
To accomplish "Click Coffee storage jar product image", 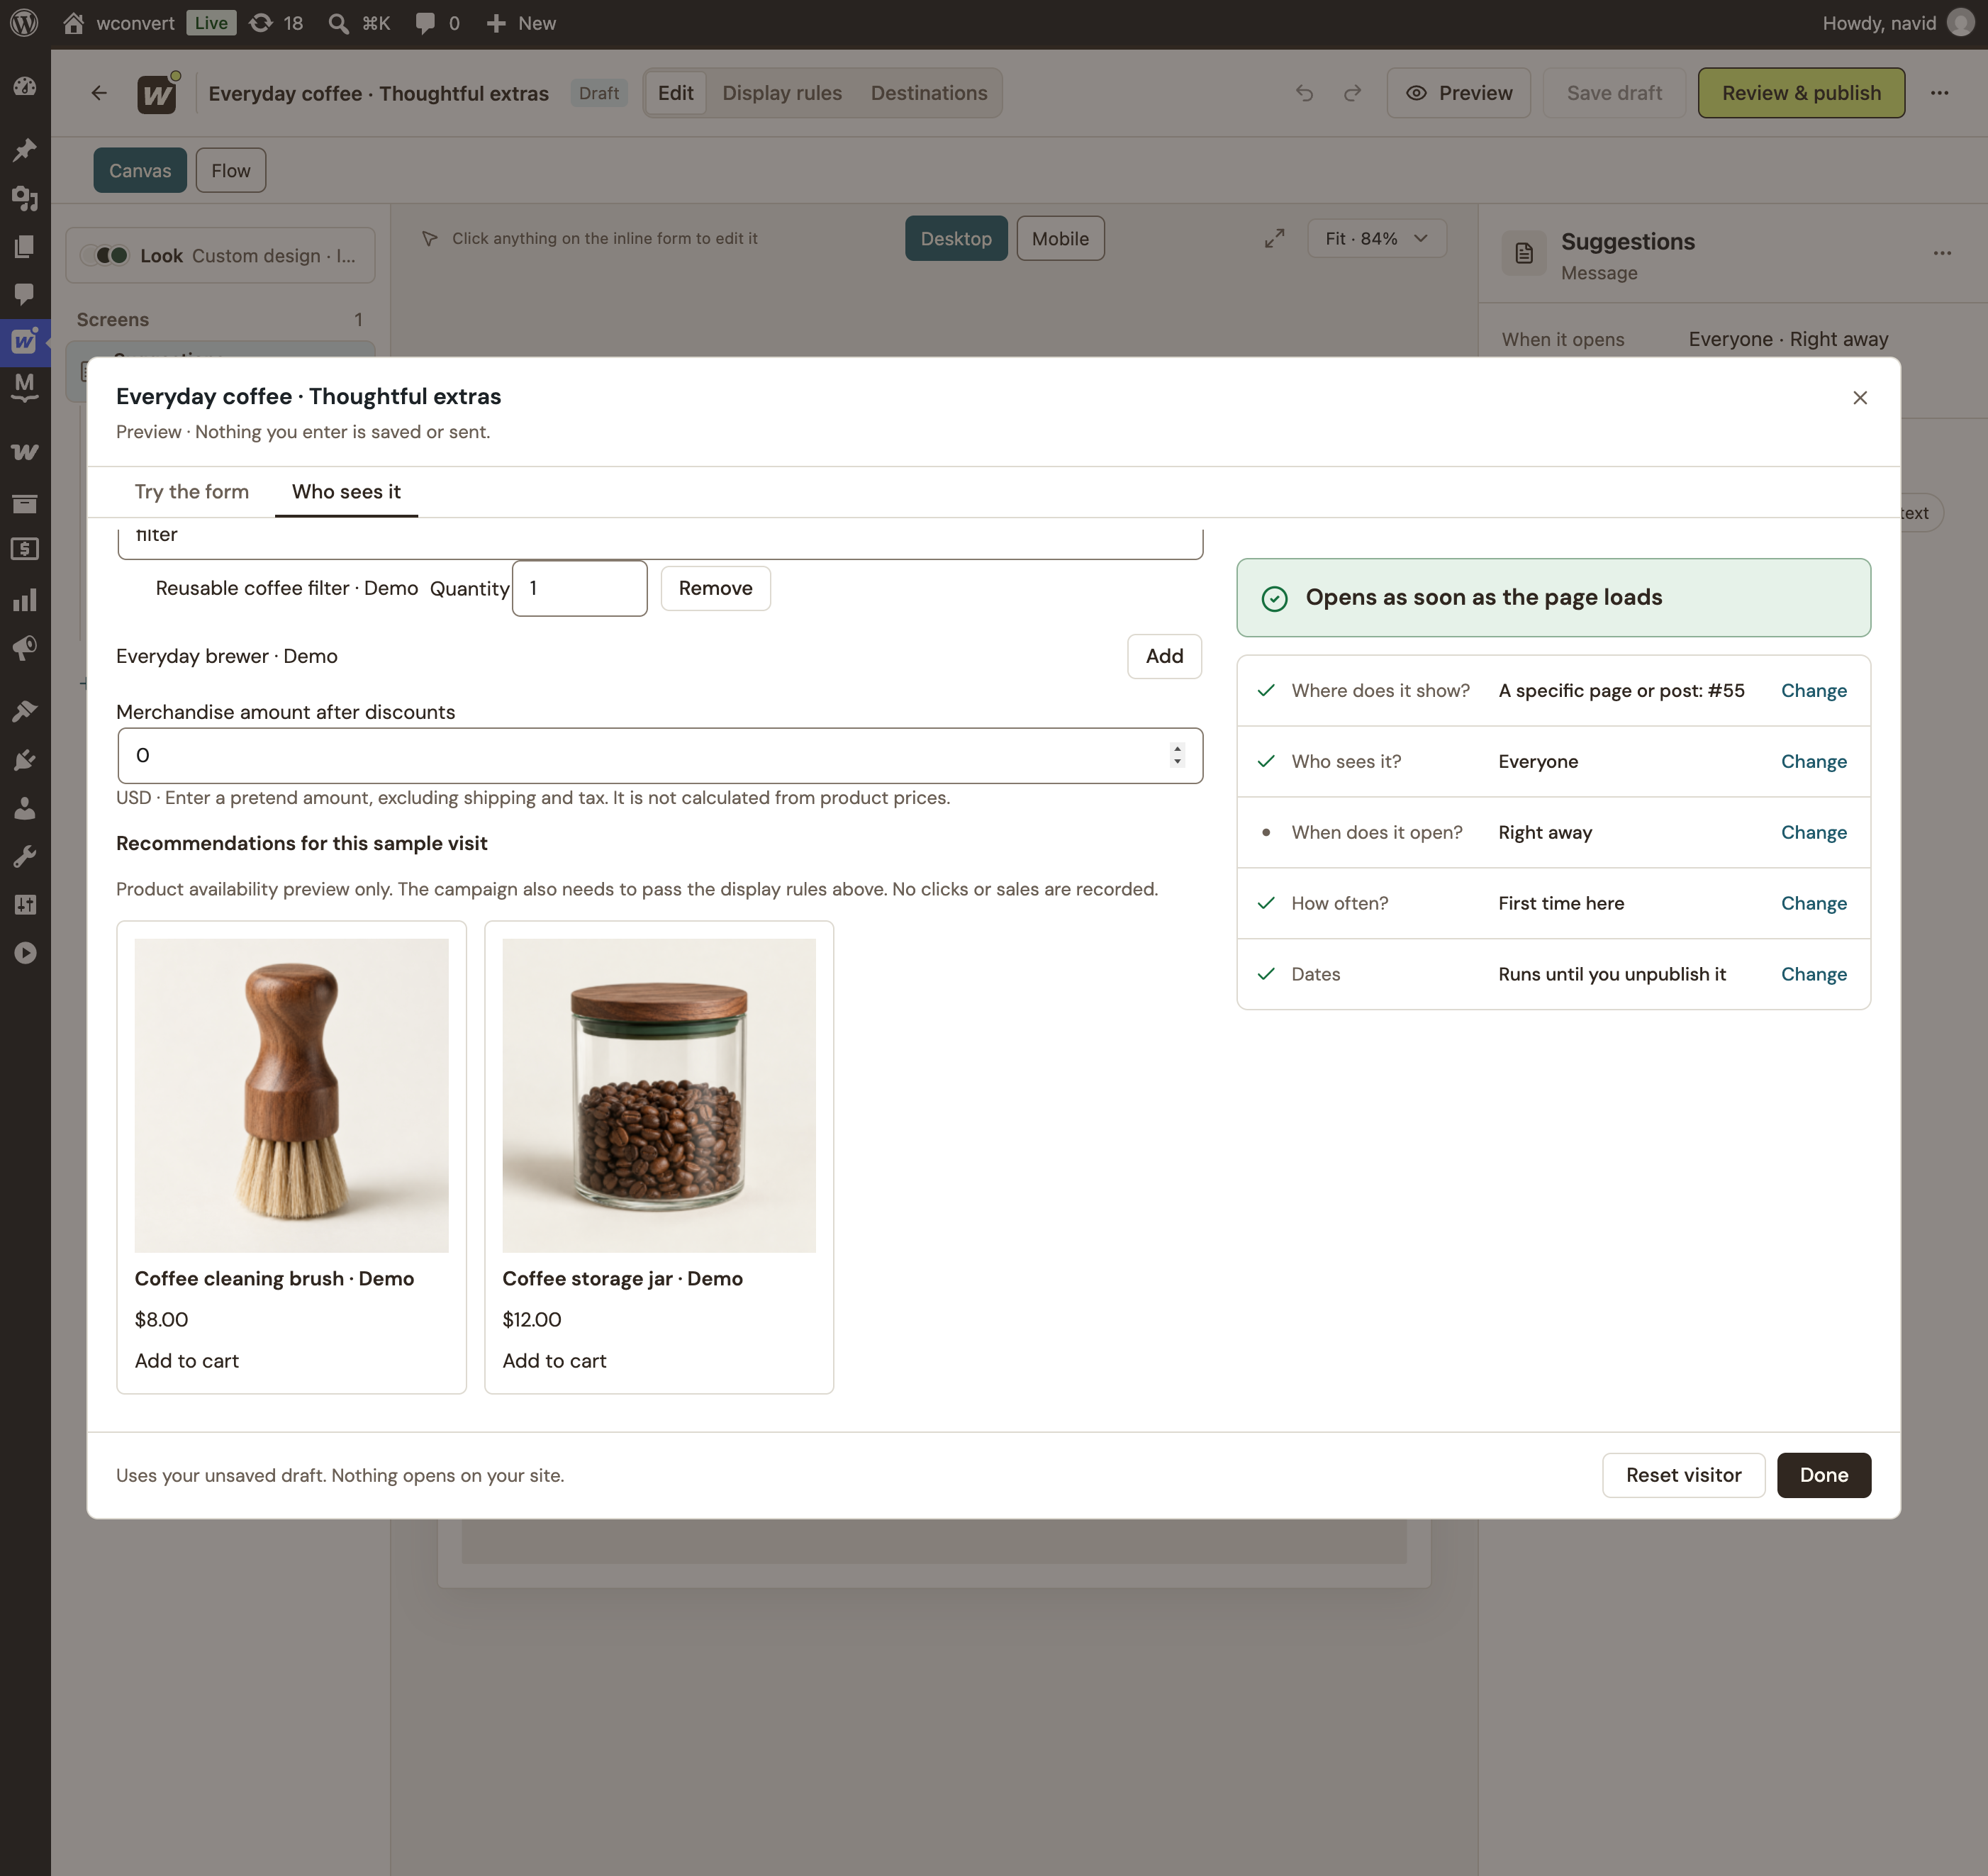I will (x=659, y=1095).
